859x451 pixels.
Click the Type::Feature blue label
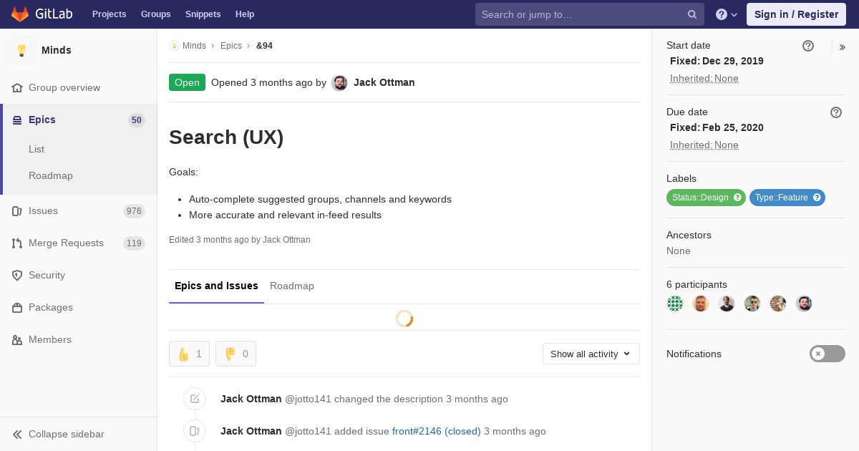click(x=781, y=198)
